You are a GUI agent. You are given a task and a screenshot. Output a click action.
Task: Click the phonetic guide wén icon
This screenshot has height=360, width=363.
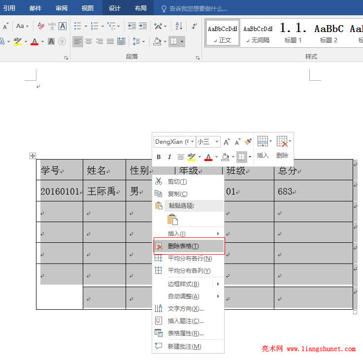[x=52, y=26]
